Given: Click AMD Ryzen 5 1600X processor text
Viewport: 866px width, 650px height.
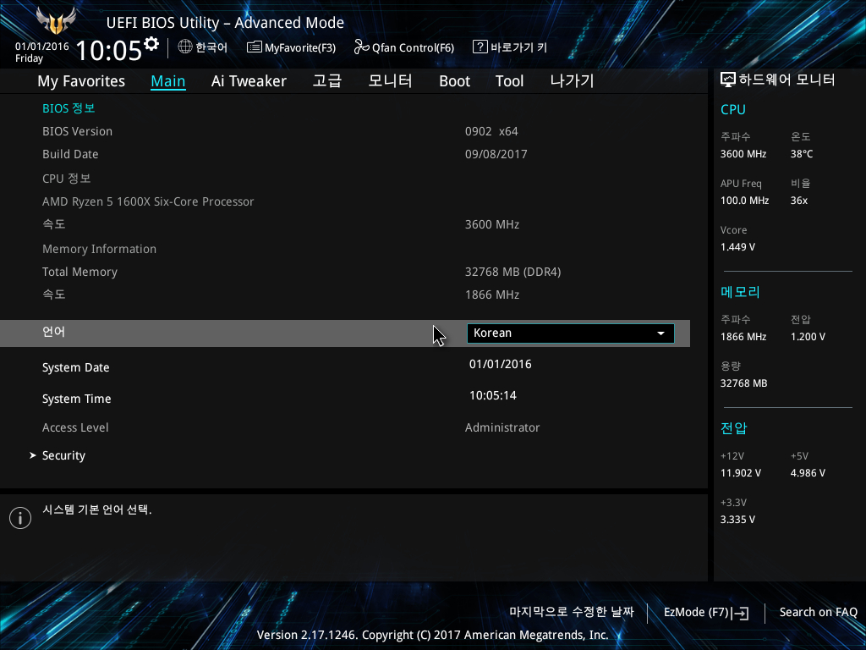Looking at the screenshot, I should click(x=148, y=201).
